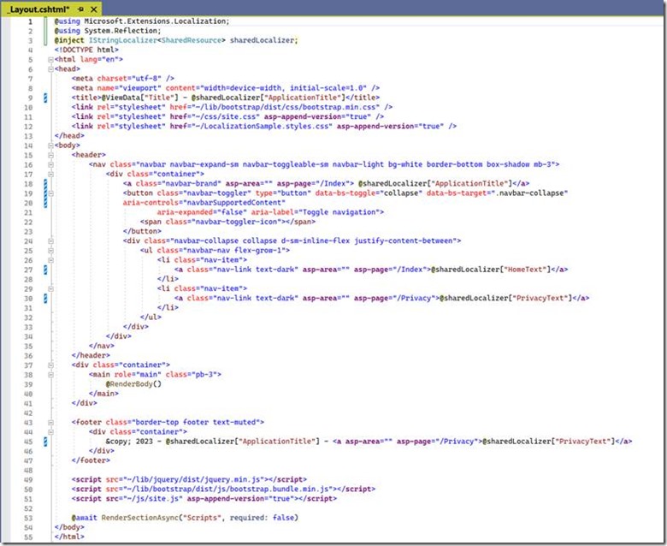Collapse the footer element on line 43
Screen dimensions: 667x546
click(50, 423)
